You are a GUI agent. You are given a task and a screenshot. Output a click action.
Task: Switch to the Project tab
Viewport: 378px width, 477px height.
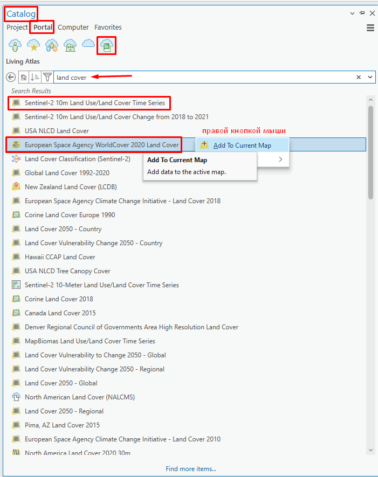[17, 27]
